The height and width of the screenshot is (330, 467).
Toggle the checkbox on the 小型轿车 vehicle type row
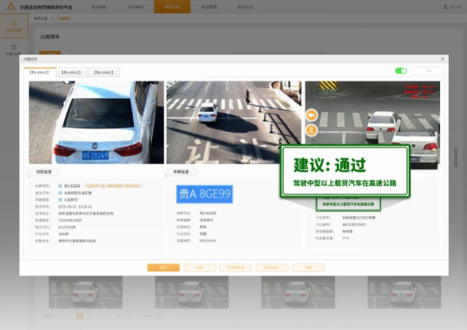[60, 200]
